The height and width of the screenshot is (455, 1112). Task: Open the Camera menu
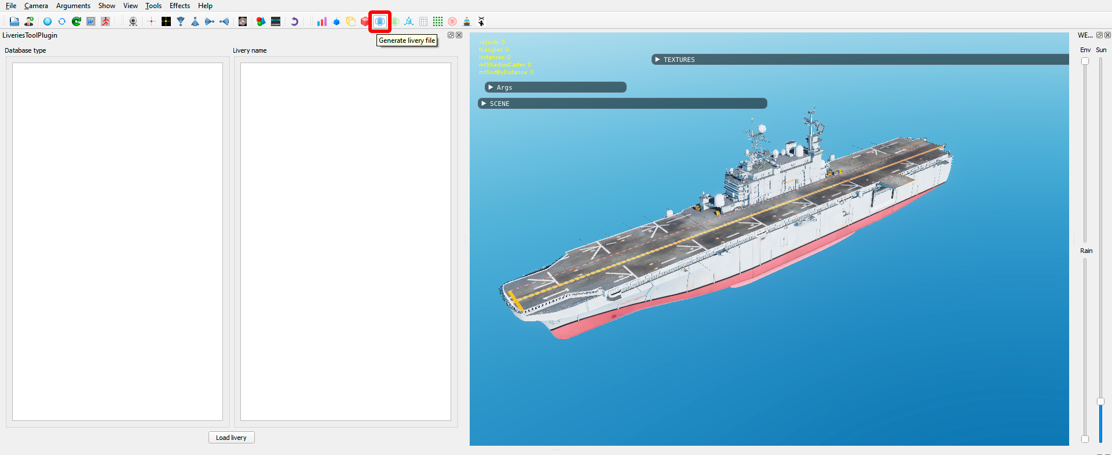point(36,6)
